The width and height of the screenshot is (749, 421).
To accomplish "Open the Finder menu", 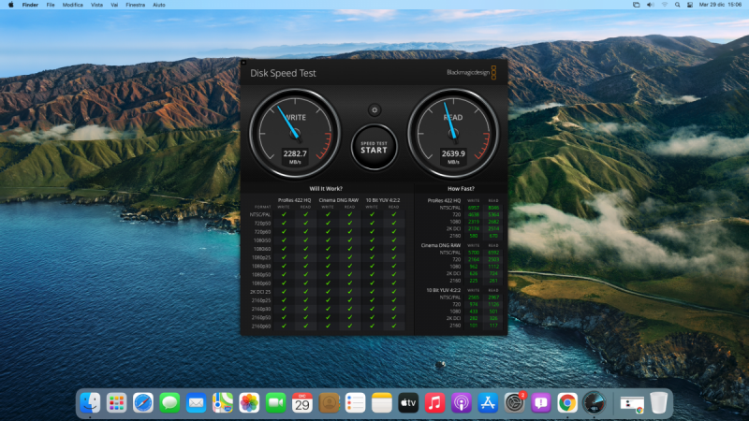I will point(30,5).
